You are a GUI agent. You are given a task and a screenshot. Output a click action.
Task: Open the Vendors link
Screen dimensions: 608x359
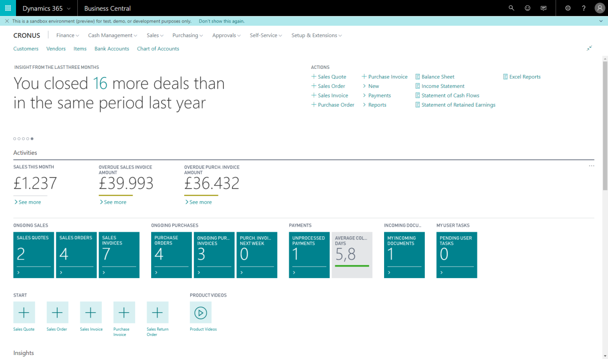click(x=56, y=49)
